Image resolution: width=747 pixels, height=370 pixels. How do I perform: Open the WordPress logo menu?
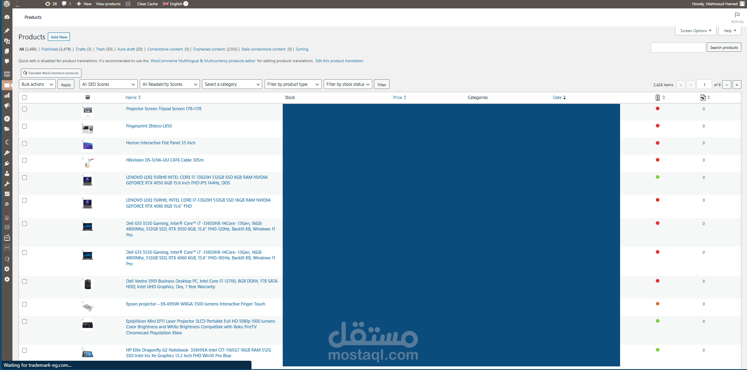click(x=7, y=4)
